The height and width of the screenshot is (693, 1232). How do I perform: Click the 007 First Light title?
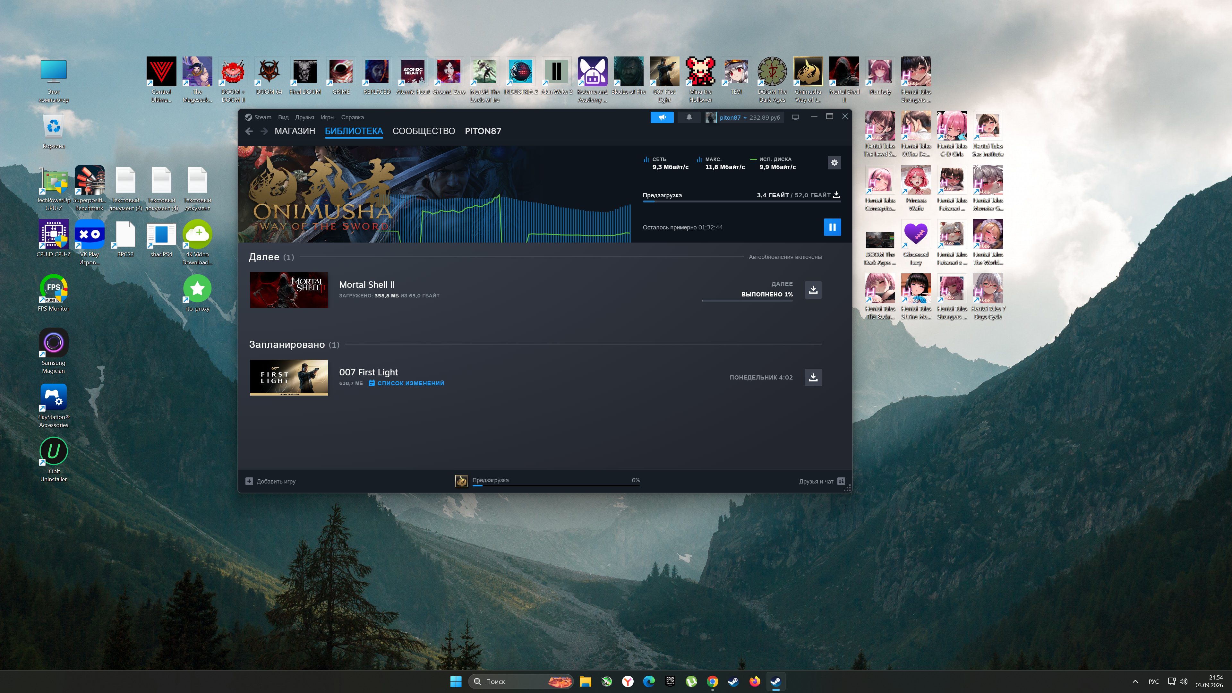point(368,372)
